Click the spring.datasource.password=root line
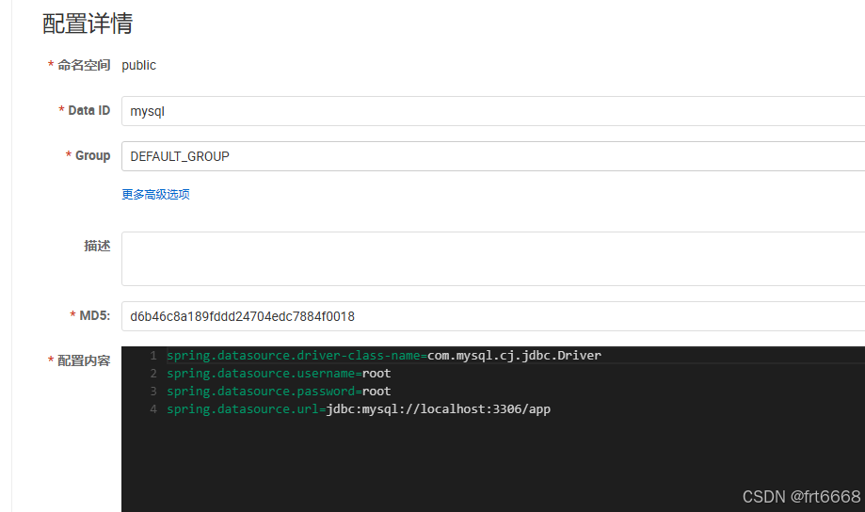The height and width of the screenshot is (512, 865). click(x=279, y=392)
